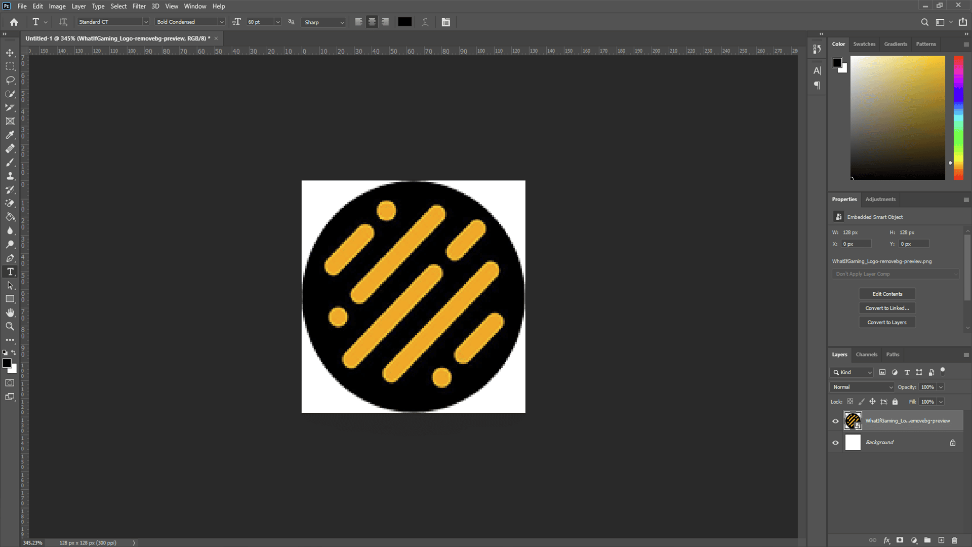972x547 pixels.
Task: Select the History Brush tool
Action: 10,189
